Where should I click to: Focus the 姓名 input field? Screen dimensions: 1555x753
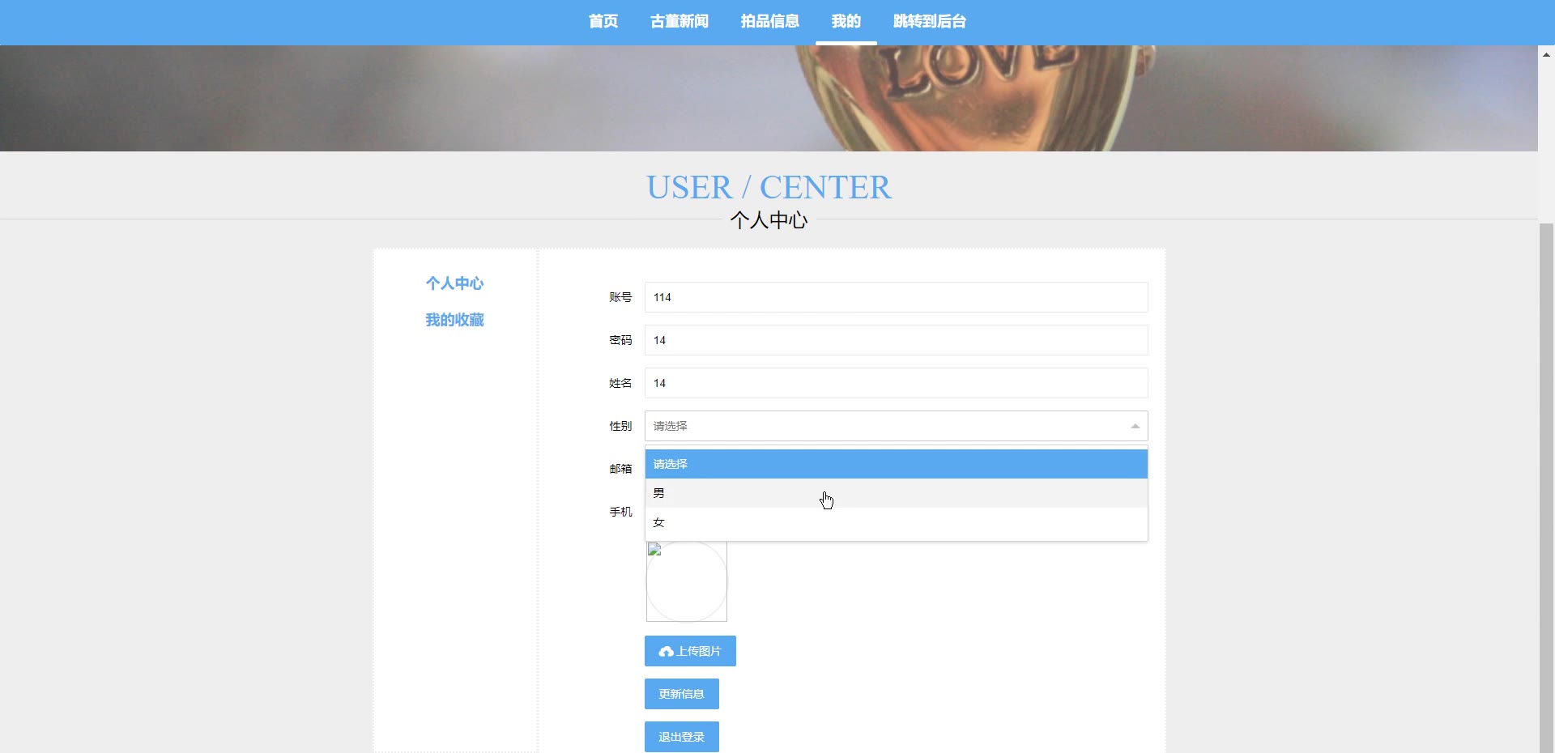click(896, 383)
